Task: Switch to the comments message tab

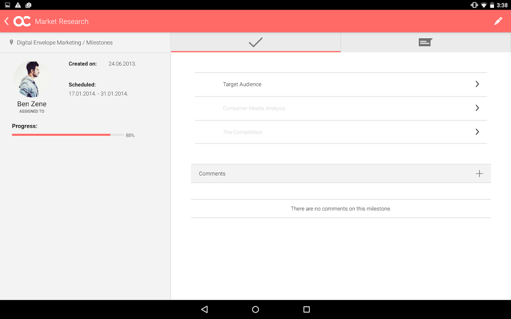Action: coord(425,42)
